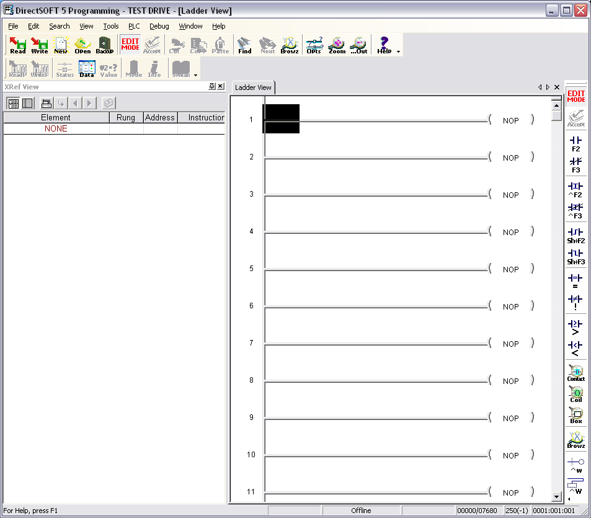Create a New project via toolbar

(61, 45)
